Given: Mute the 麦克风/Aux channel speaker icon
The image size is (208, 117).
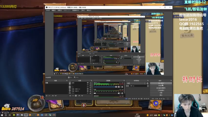Looking at the screenshot, I should coord(119,87).
